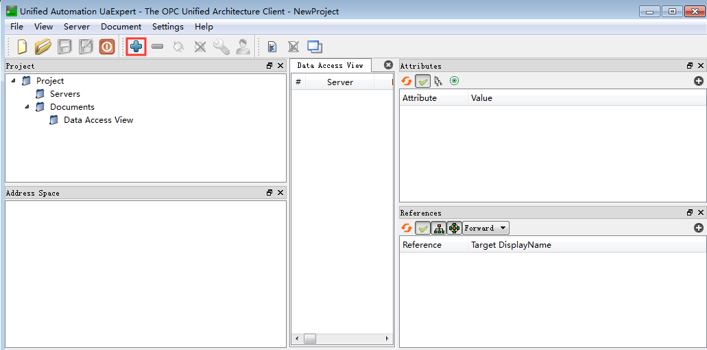Click the Value column header
Image resolution: width=707 pixels, height=350 pixels.
(x=587, y=98)
